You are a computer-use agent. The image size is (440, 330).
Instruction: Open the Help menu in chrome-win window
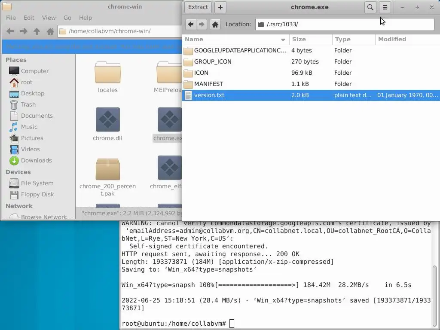point(86,18)
